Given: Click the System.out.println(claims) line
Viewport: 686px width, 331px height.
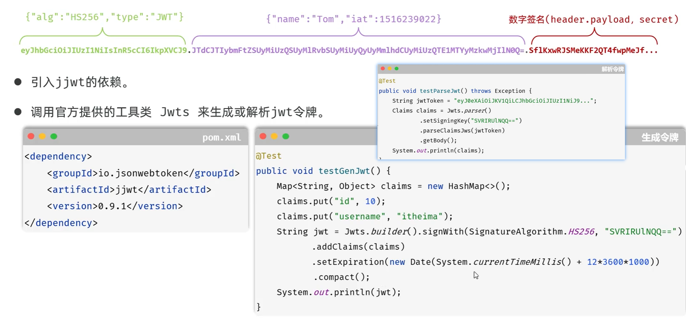Looking at the screenshot, I should tap(438, 151).
